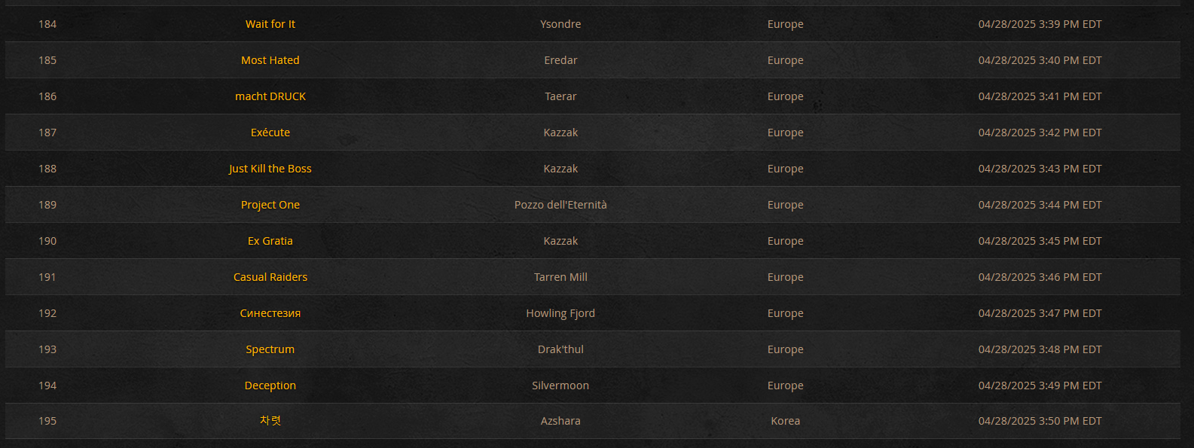Select rank 195 row number
Image resolution: width=1194 pixels, height=448 pixels.
[x=47, y=421]
